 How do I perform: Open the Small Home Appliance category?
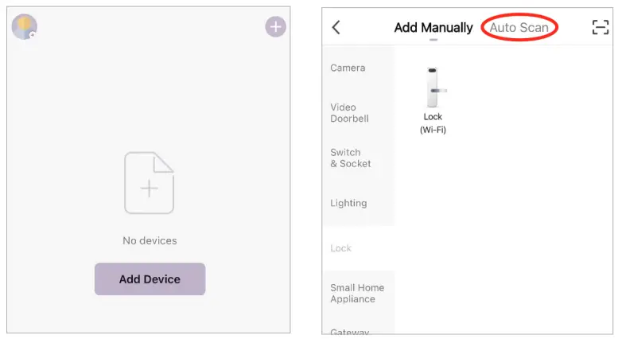click(x=357, y=293)
